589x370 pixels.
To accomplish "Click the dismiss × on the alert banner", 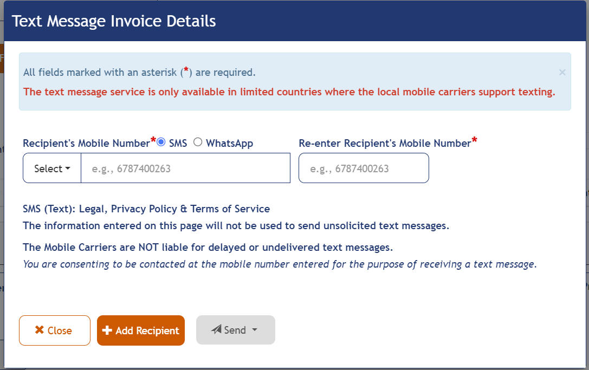I will click(562, 72).
